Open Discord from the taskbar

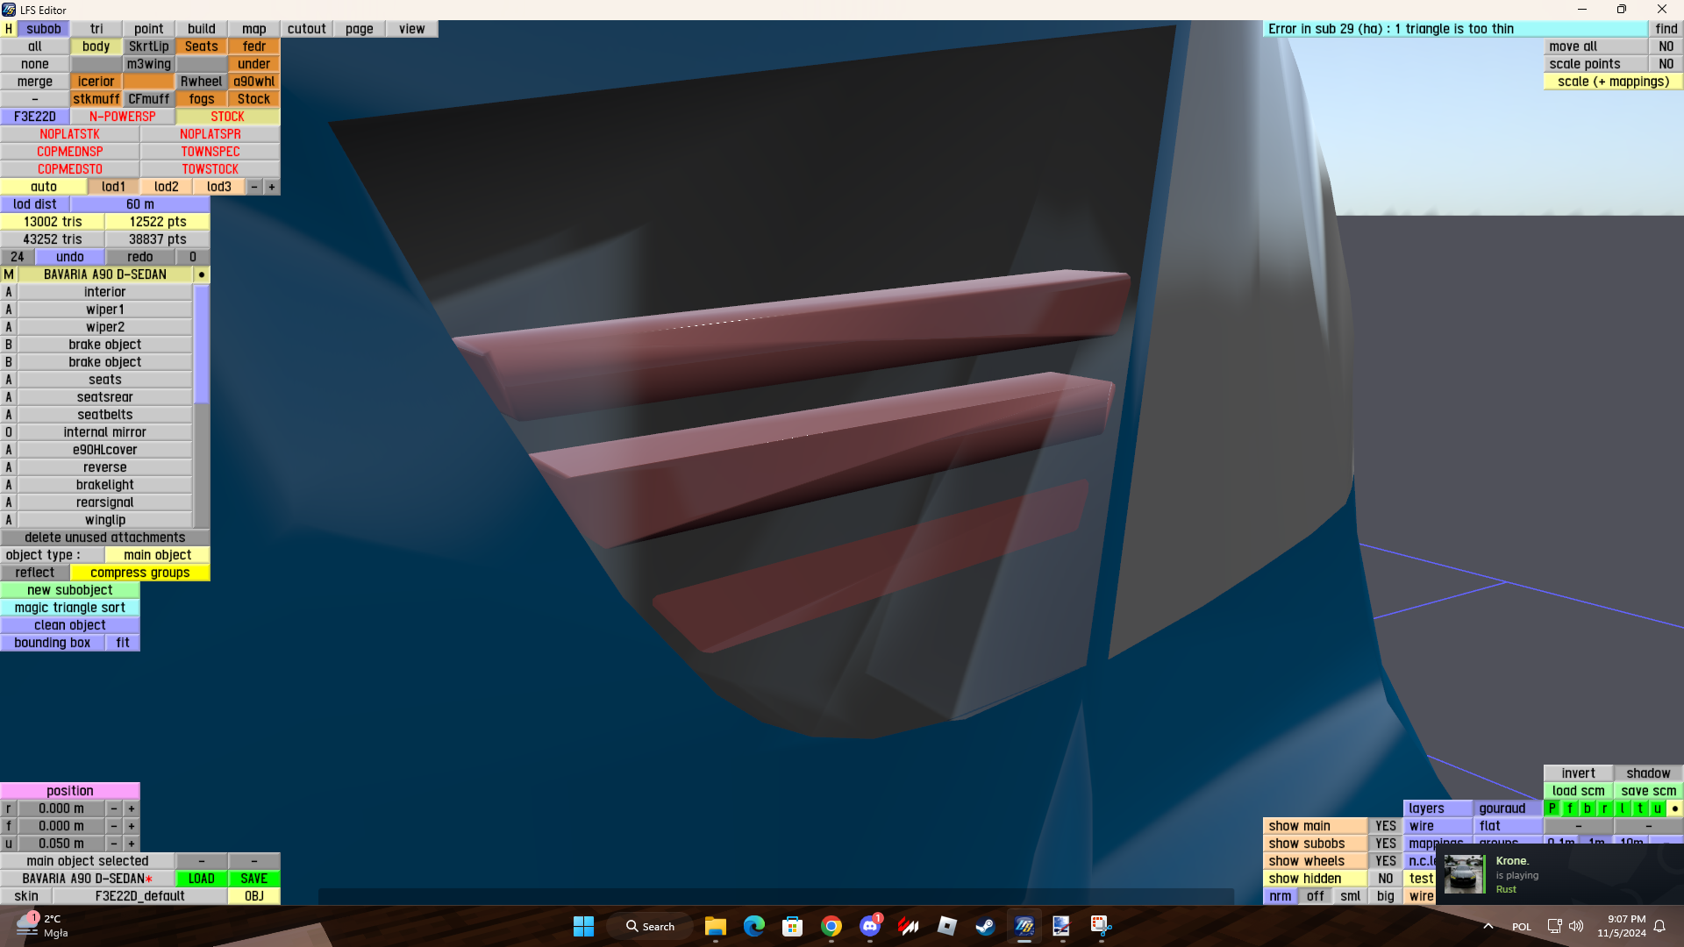pos(869,926)
